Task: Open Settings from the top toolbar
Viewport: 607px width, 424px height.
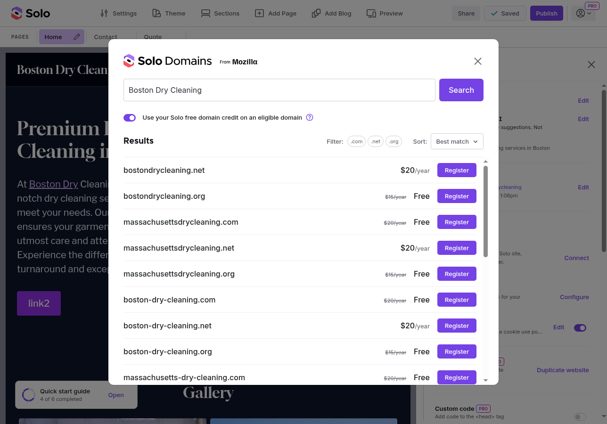Action: (119, 13)
